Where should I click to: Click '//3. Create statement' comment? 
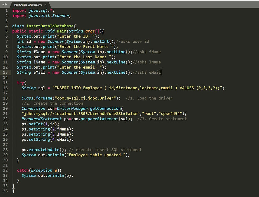162,119
